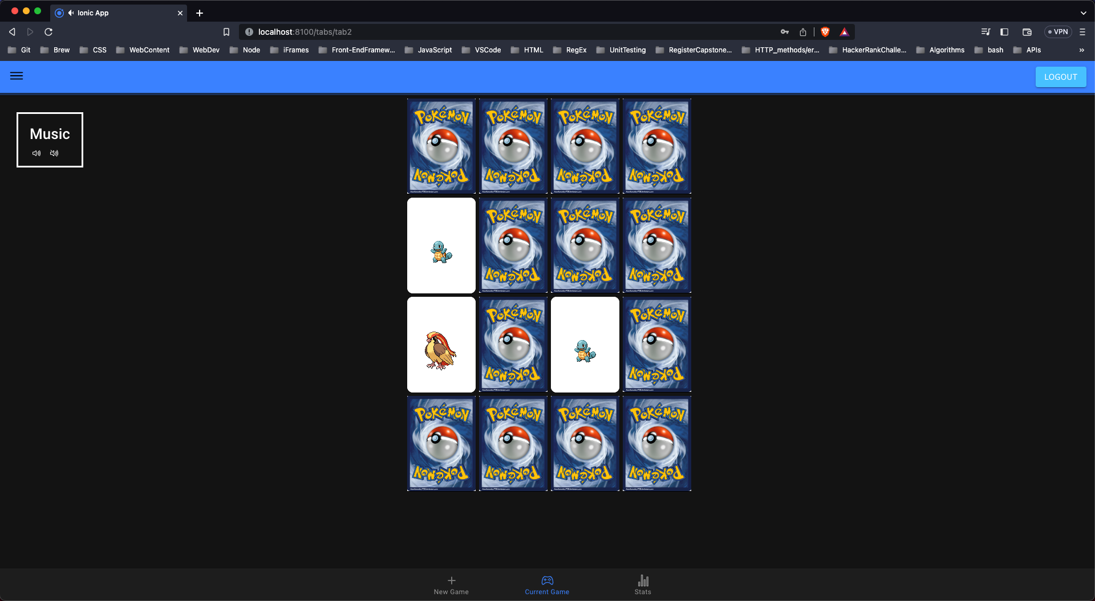This screenshot has height=601, width=1095.
Task: Flip the fourth card in row three
Action: (657, 345)
